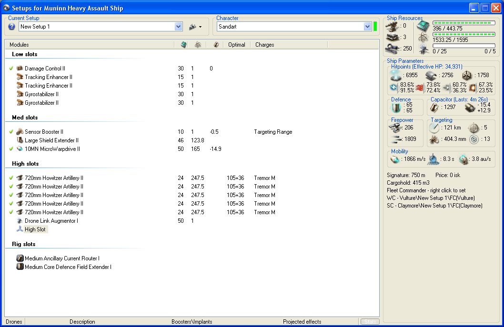Image resolution: width=504 pixels, height=327 pixels.
Task: Click the thermal resistance flame icon
Action: click(x=420, y=88)
